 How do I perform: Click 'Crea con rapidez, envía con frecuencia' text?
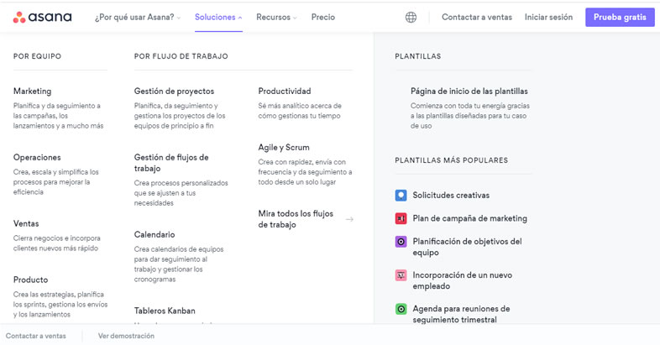(x=305, y=172)
